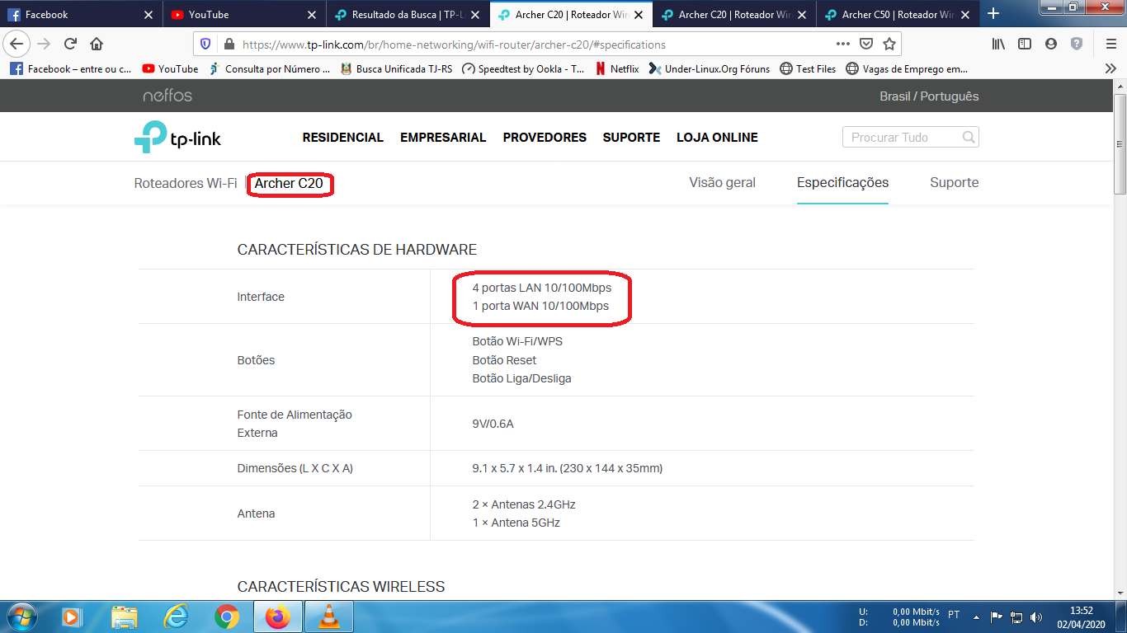The width and height of the screenshot is (1127, 633).
Task: Open Vagas de Emprego bookmark
Action: click(907, 69)
